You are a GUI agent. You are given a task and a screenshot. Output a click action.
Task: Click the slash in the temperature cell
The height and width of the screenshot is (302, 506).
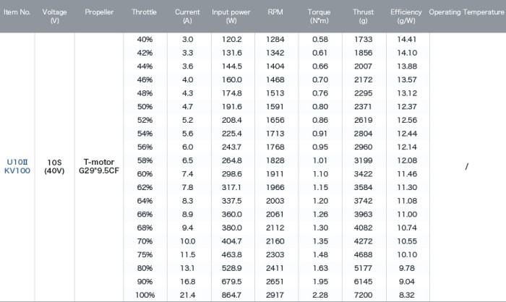coord(467,166)
